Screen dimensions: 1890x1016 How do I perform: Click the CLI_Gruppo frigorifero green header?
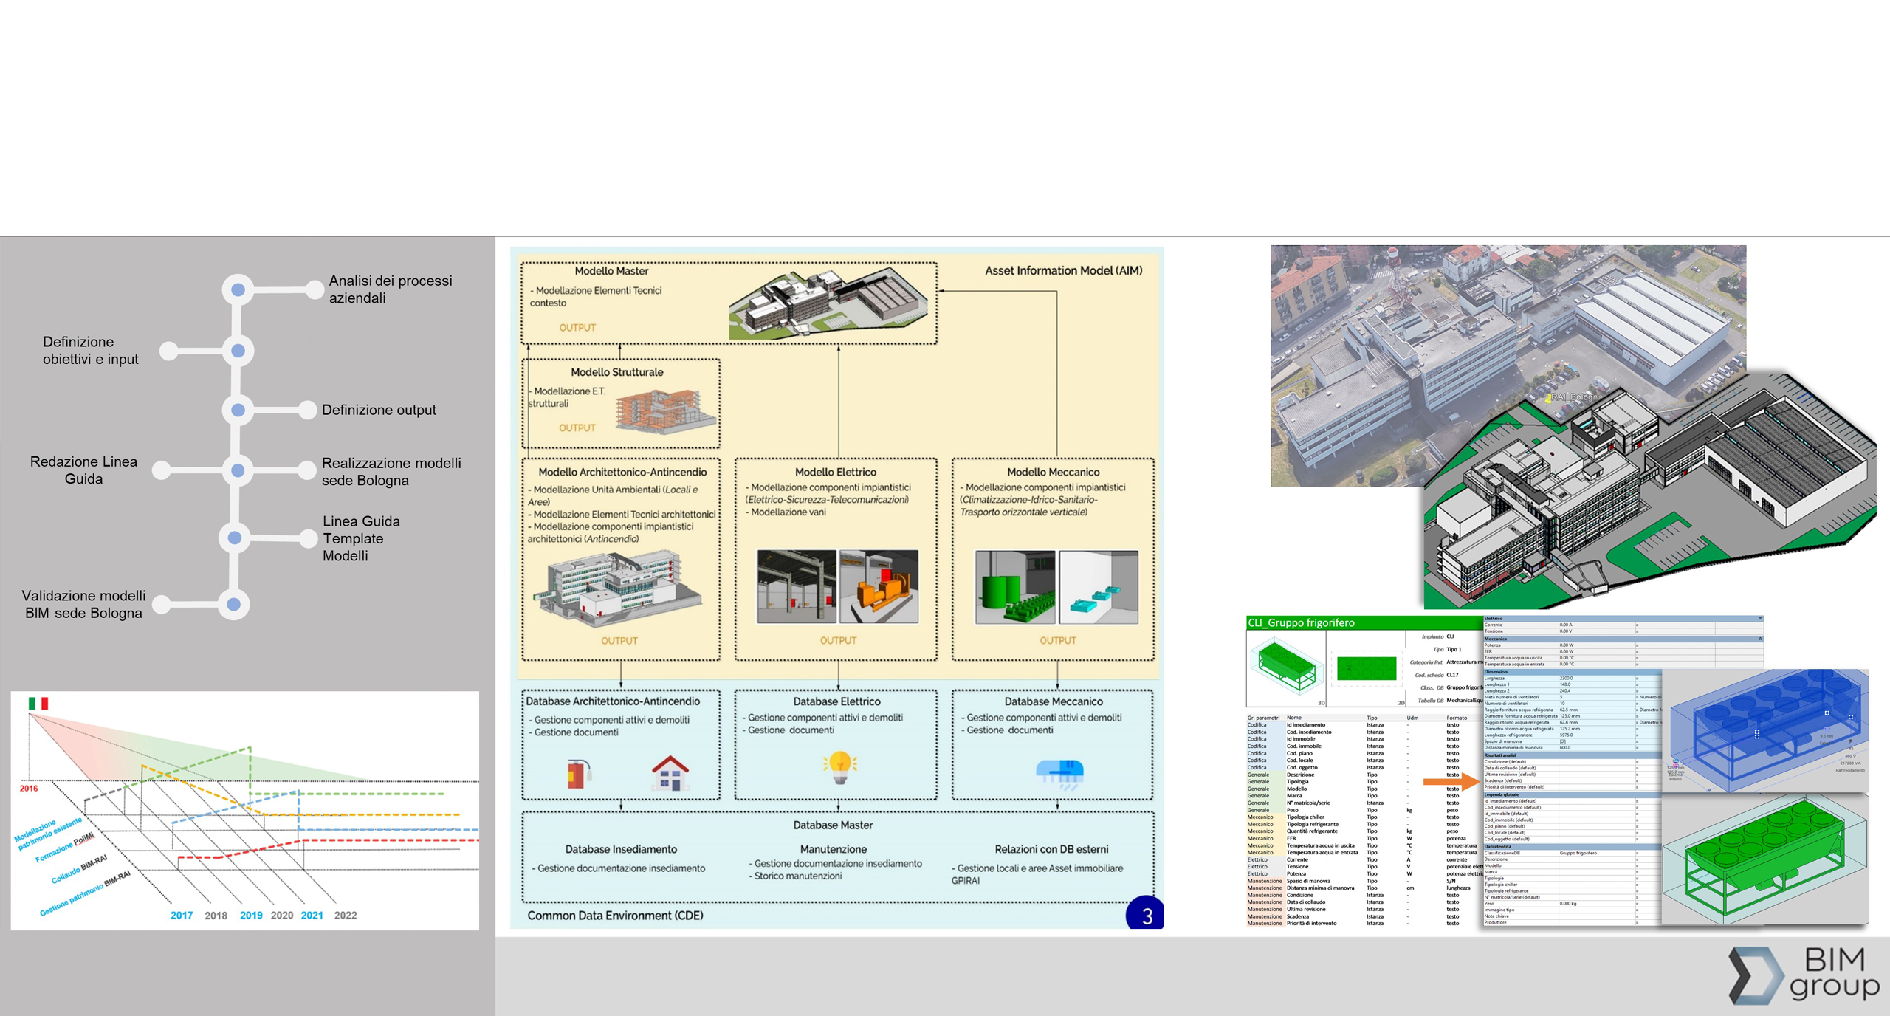(x=1364, y=622)
